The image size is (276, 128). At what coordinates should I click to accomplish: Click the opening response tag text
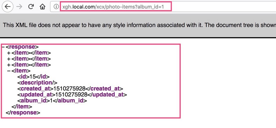click(x=22, y=47)
